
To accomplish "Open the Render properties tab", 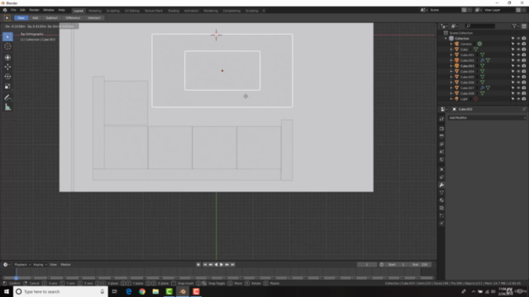I will click(x=441, y=129).
